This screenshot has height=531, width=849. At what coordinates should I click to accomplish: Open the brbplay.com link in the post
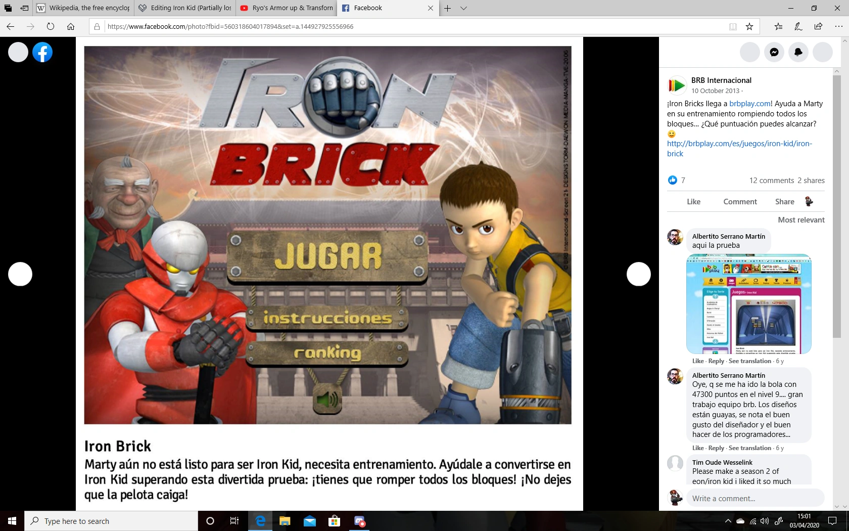point(750,104)
